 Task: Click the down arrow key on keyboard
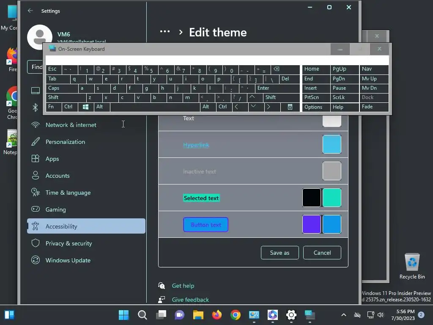click(x=256, y=107)
